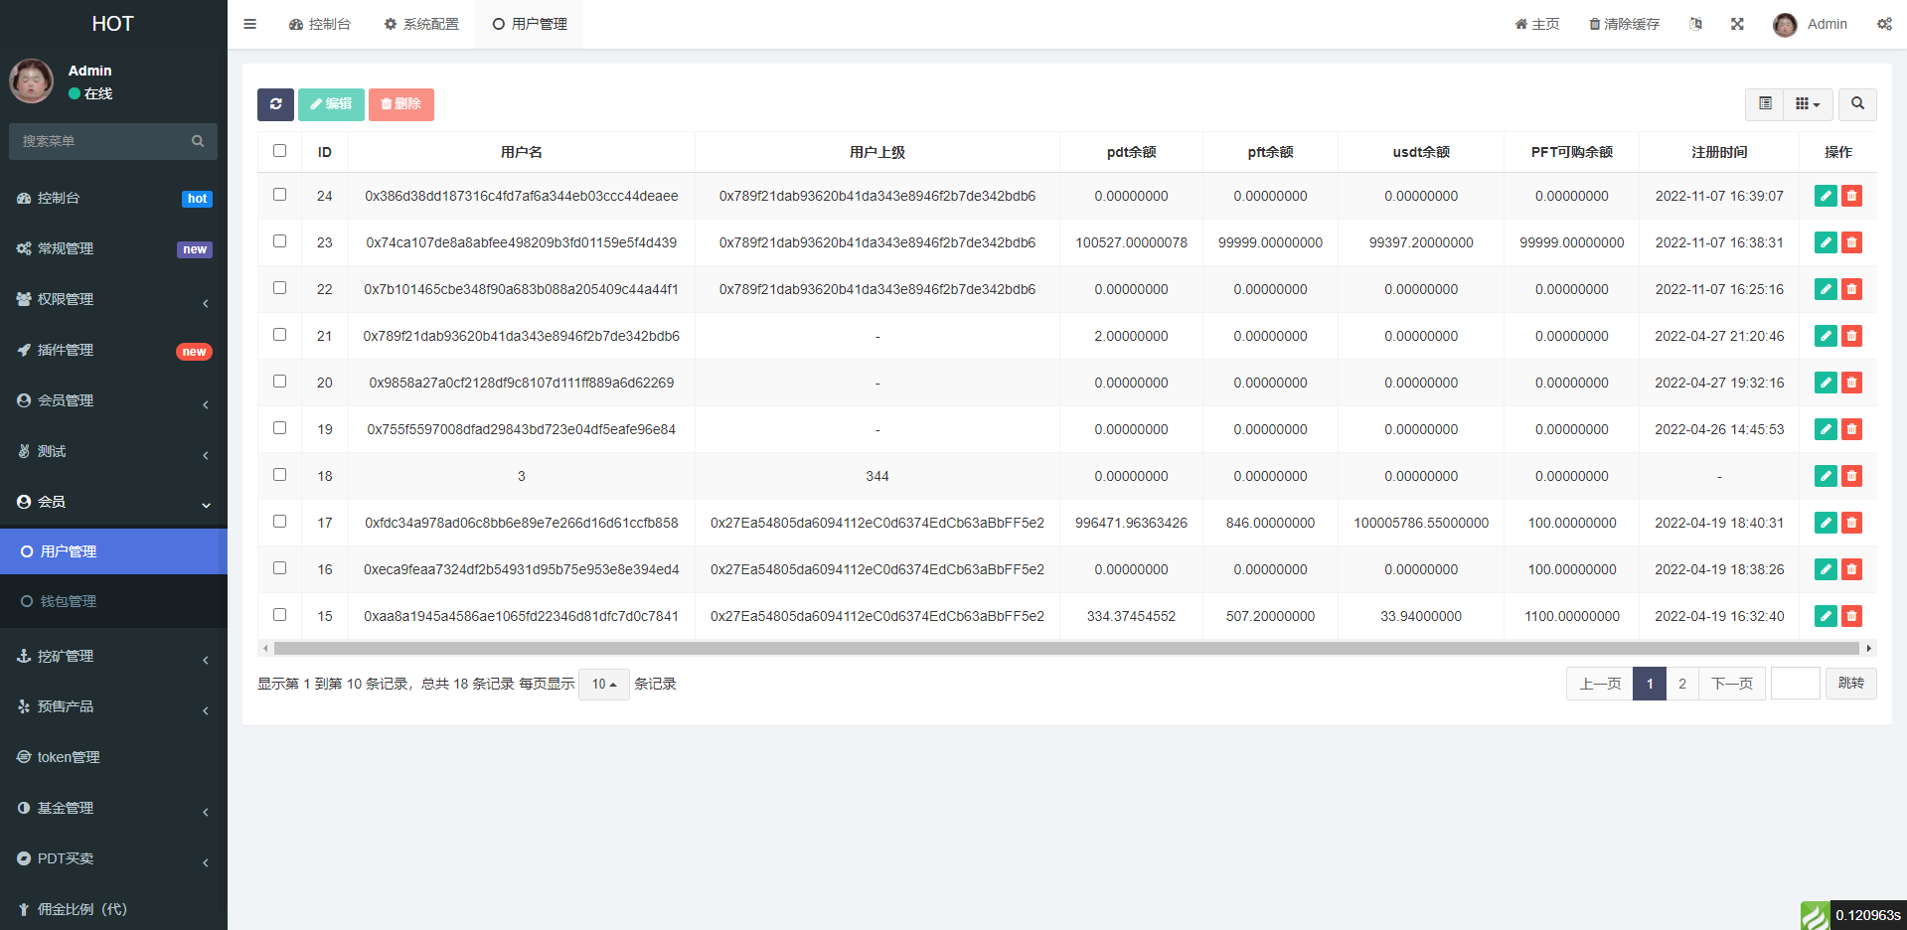The height and width of the screenshot is (930, 1907).
Task: Go to page 2 of results
Action: pyautogui.click(x=1681, y=684)
